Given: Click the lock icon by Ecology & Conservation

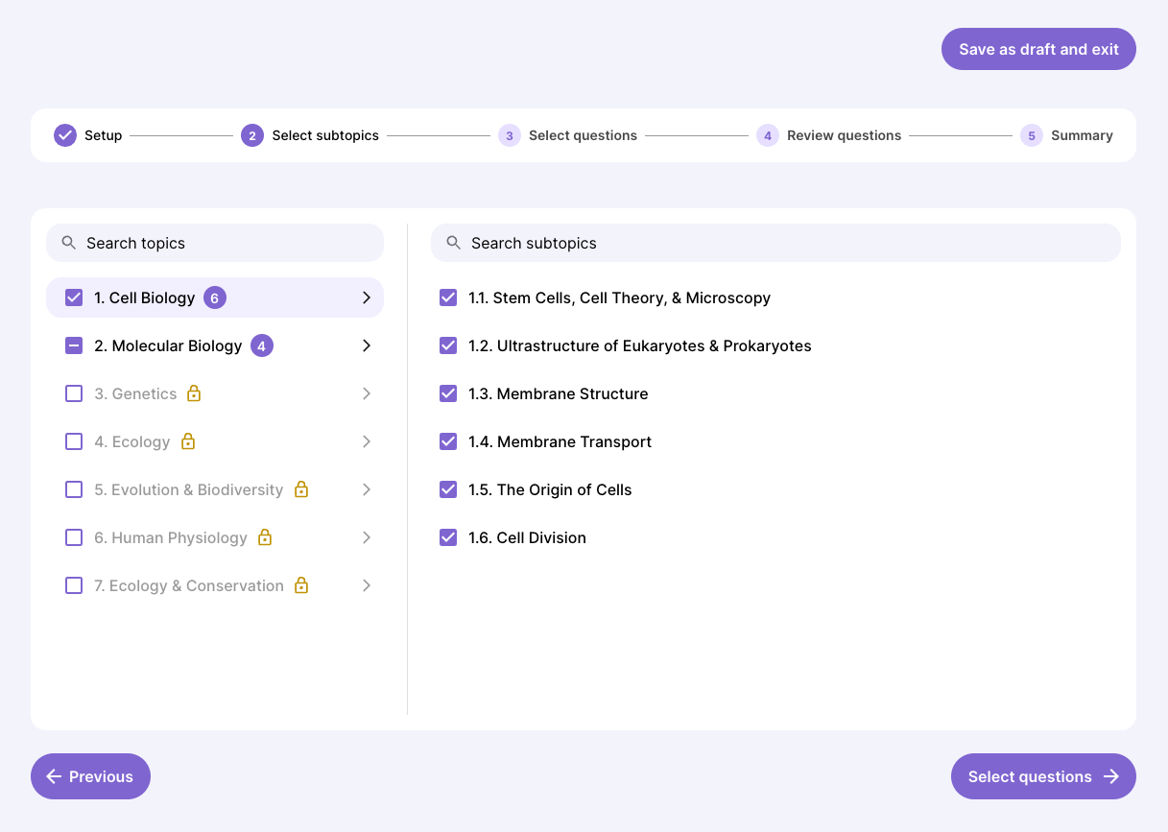Looking at the screenshot, I should point(301,585).
